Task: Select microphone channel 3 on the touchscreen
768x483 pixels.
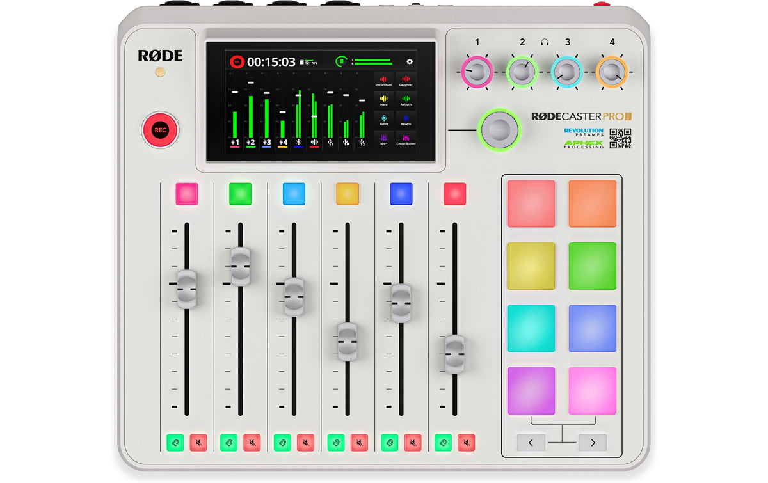Action: pyautogui.click(x=267, y=143)
